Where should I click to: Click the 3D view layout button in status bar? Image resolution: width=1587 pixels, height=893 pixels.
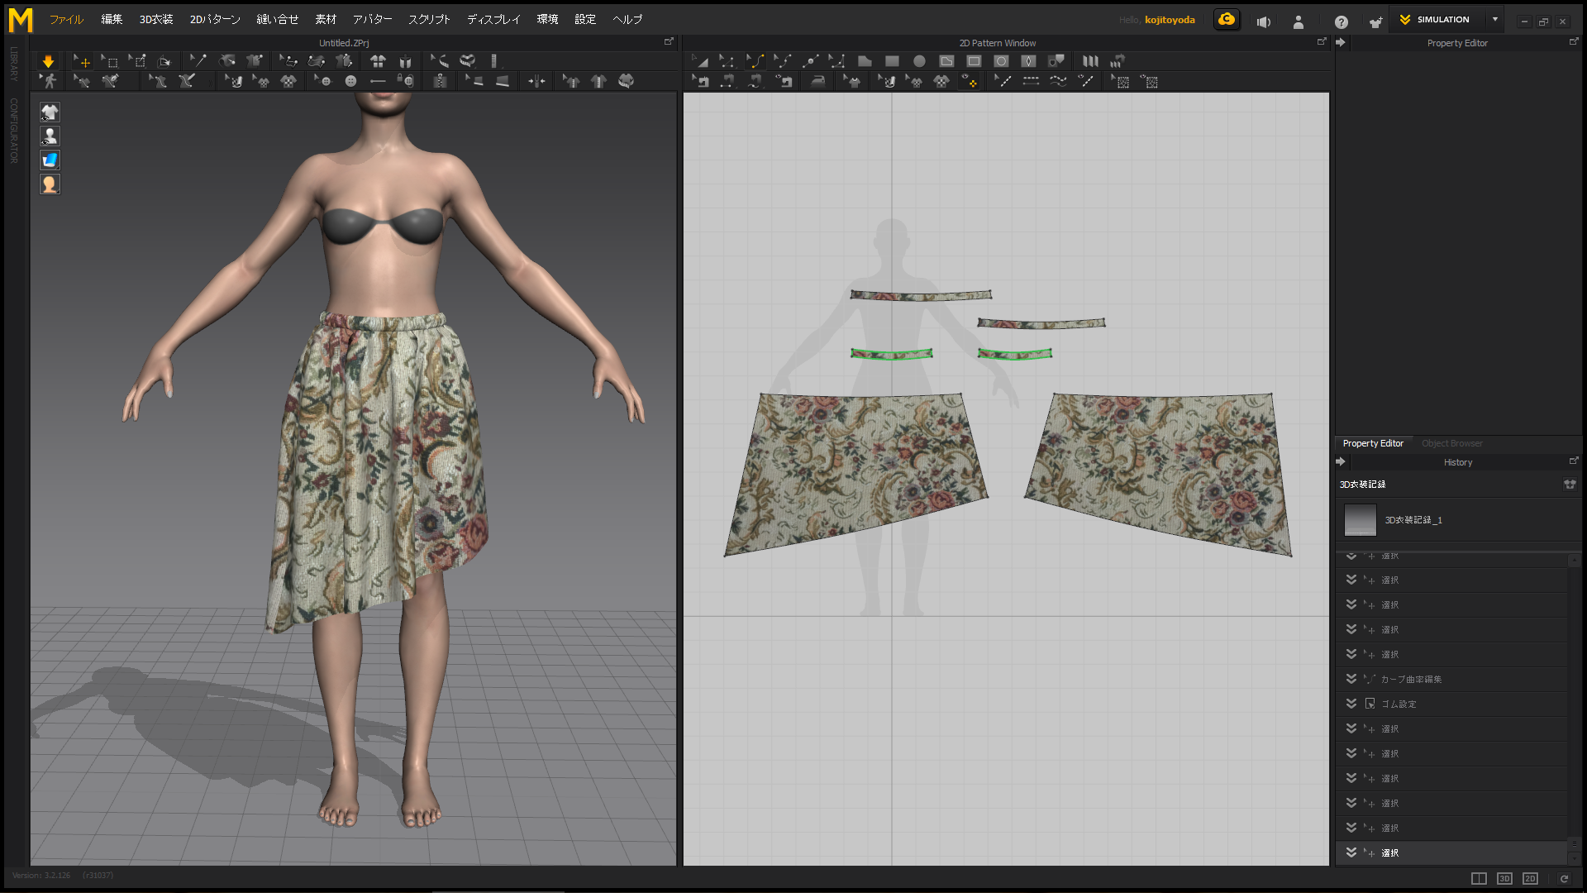coord(1504,878)
